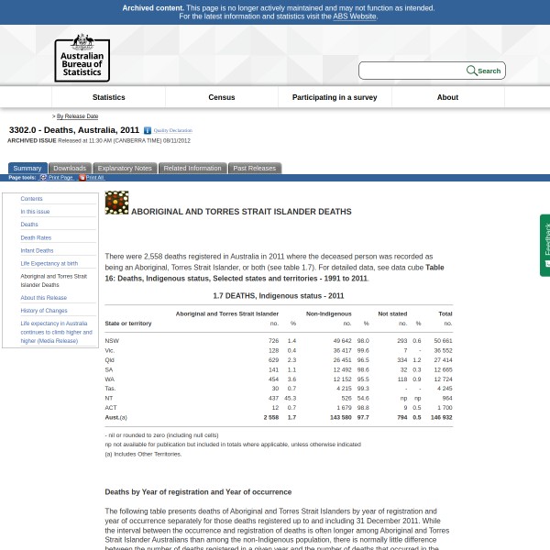Click the Print All icon

82,177
